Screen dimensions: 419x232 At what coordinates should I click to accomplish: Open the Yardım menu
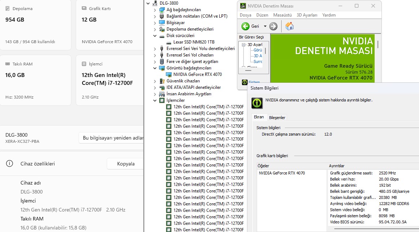click(329, 15)
